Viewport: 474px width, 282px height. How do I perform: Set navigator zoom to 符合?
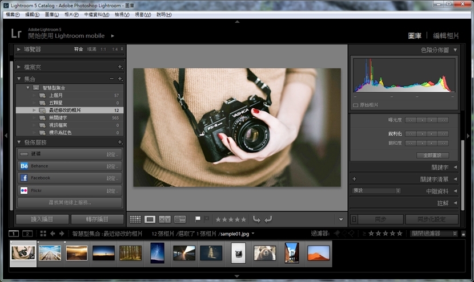click(x=79, y=49)
